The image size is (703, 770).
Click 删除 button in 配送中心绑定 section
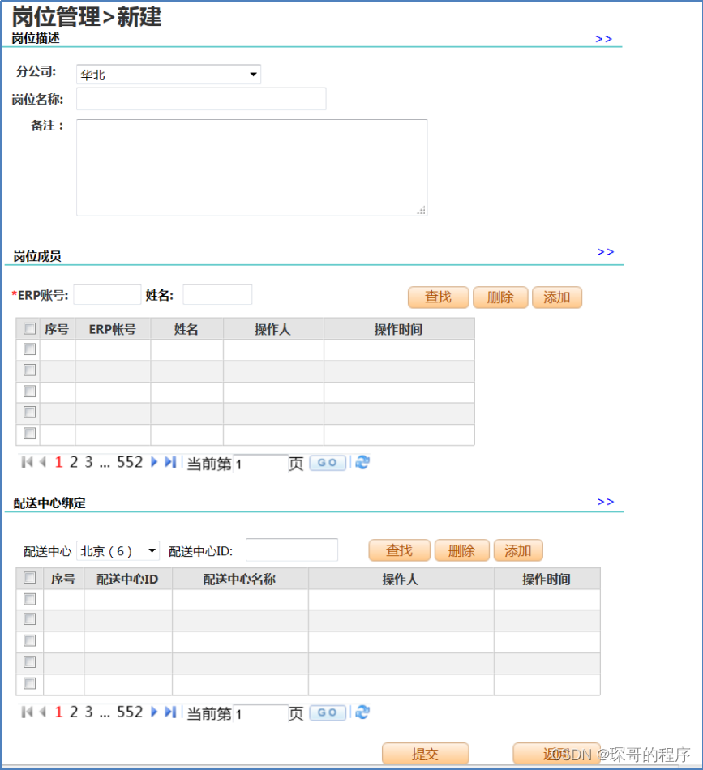click(462, 550)
